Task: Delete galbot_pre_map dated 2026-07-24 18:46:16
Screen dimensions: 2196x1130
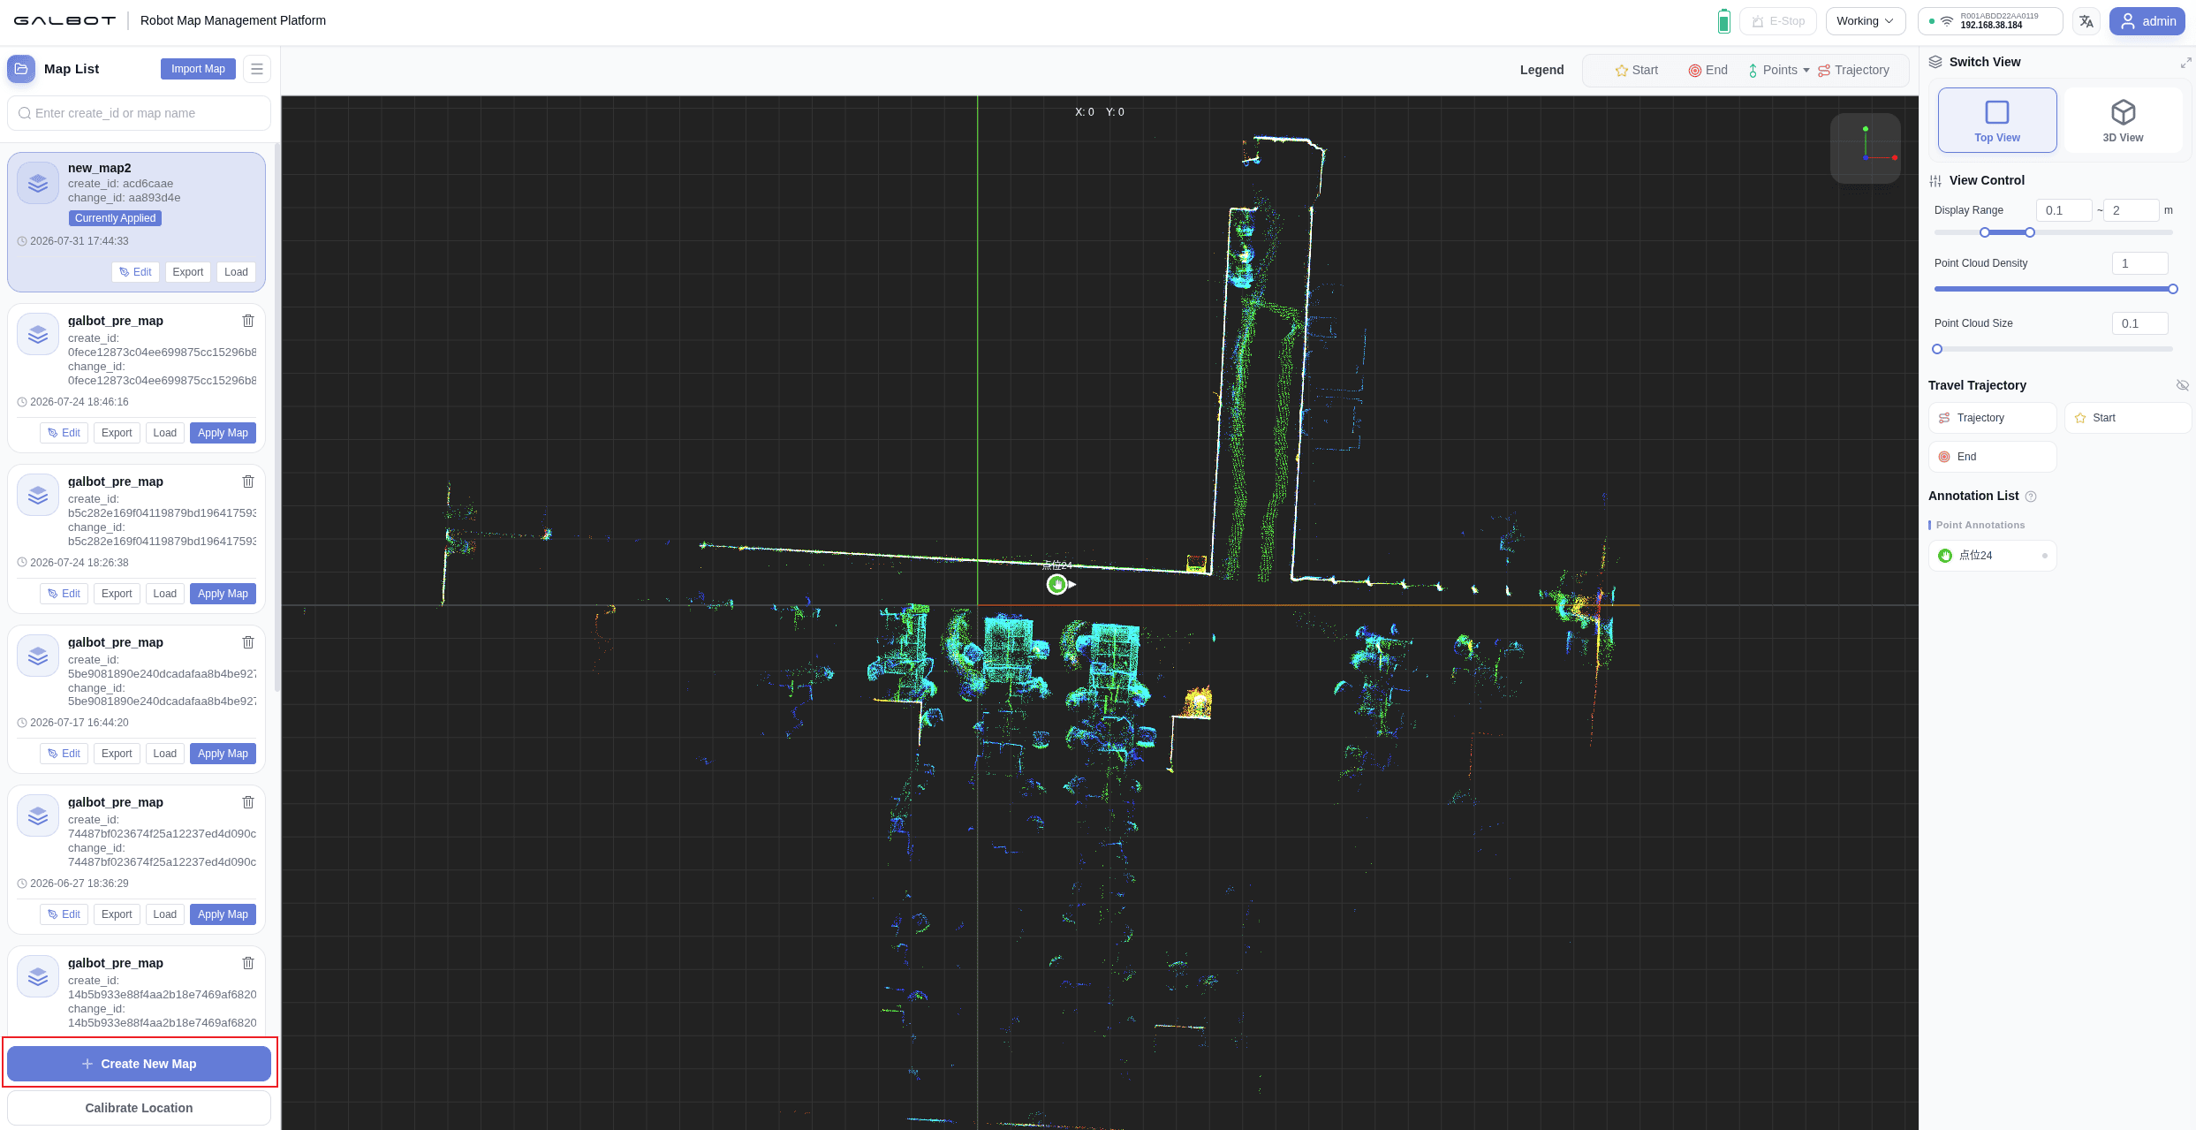Action: (248, 321)
